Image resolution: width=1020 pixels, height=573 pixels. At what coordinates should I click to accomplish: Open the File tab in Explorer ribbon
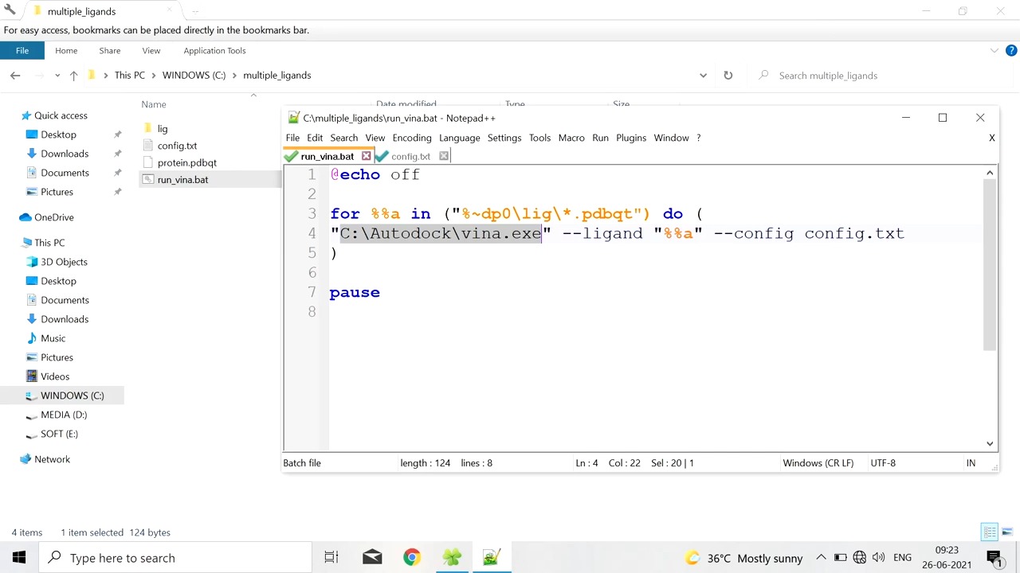(x=22, y=50)
